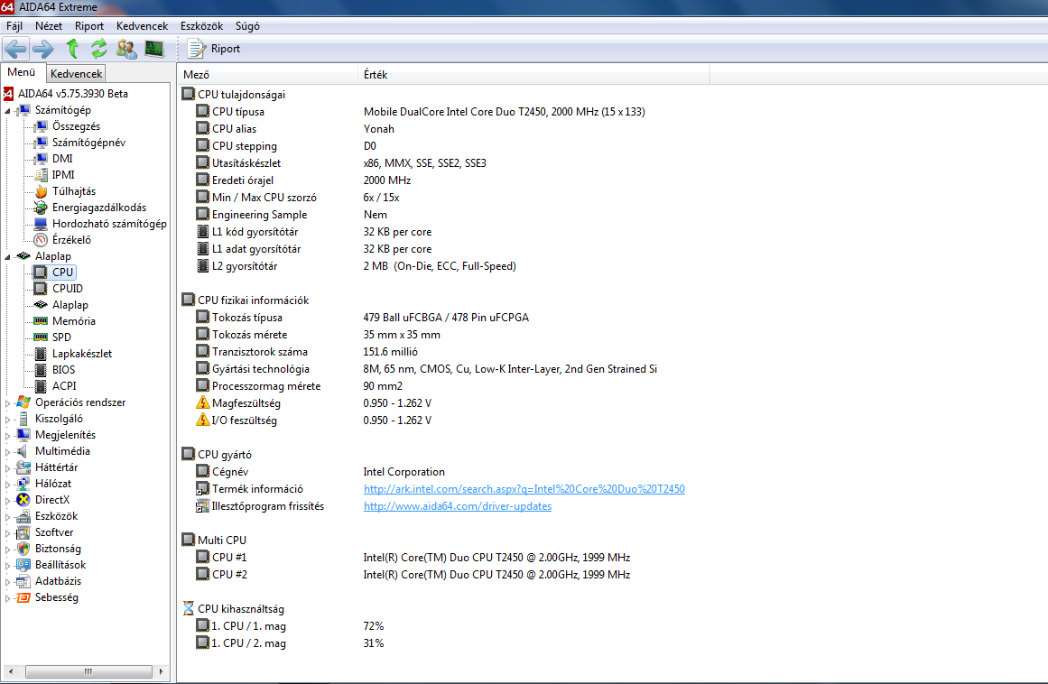The height and width of the screenshot is (684, 1048).
Task: Click the Beállítások icon in tree
Action: pyautogui.click(x=23, y=565)
